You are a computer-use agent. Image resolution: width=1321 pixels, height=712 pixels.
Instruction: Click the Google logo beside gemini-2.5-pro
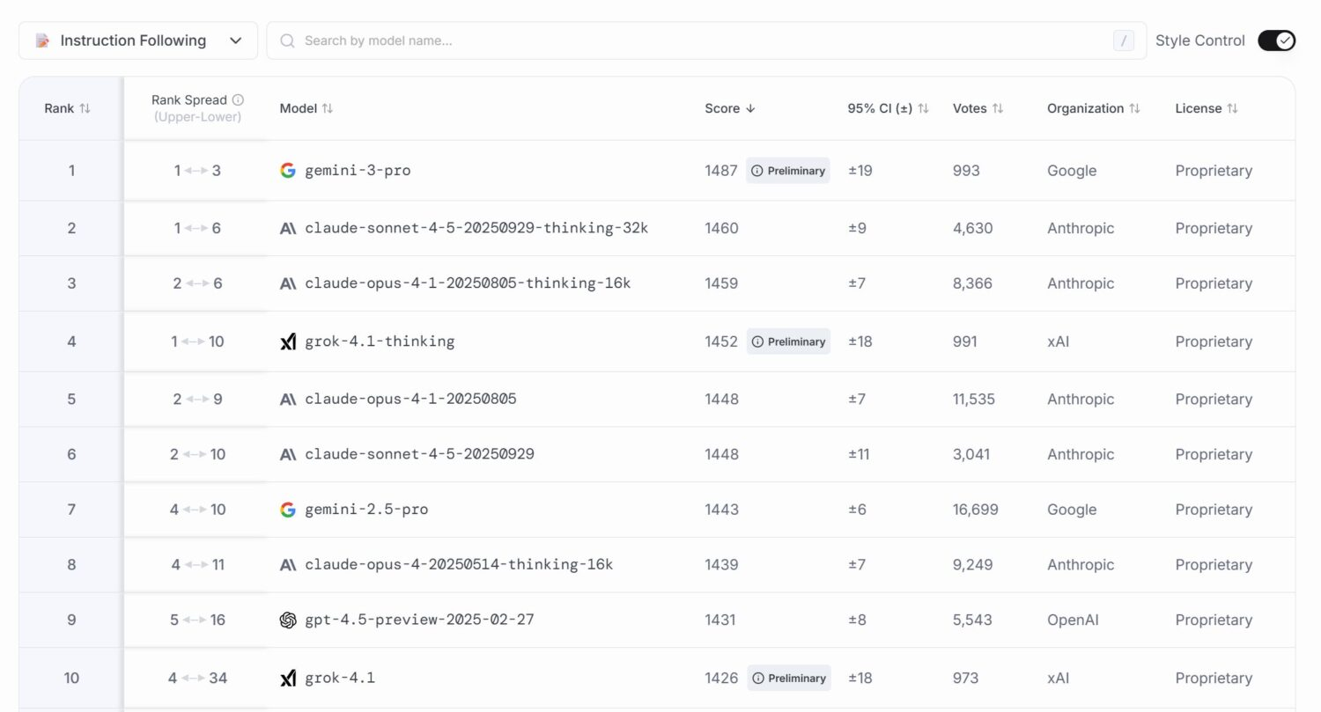click(288, 510)
